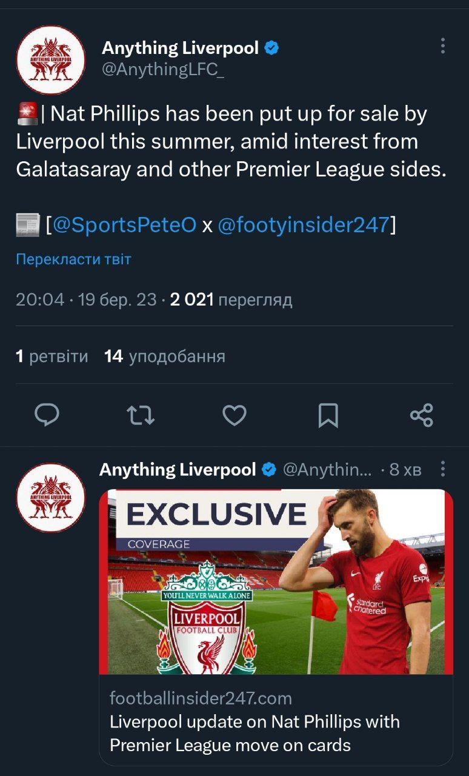Open the @footyinsider247 mention
The height and width of the screenshot is (776, 469).
point(303,225)
